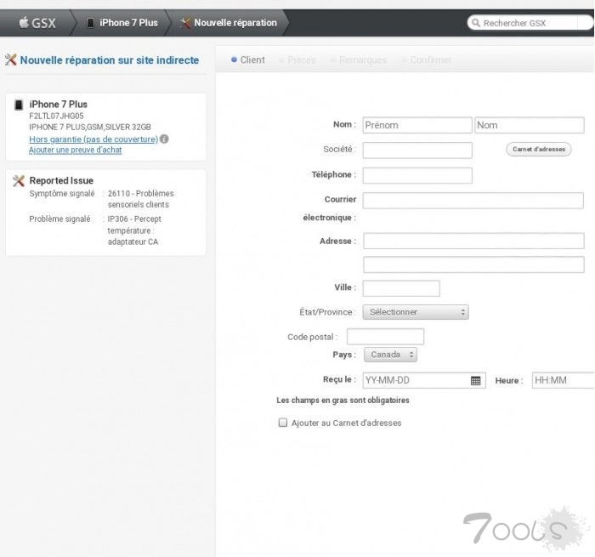This screenshot has width=595, height=557.
Task: Click the warranty info icon
Action: click(x=164, y=139)
